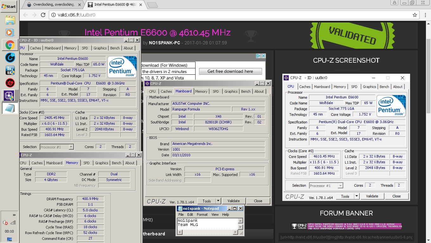Viewport: 431px width, 243px height.
Task: Open Notepad's File menu
Action: pos(181,215)
